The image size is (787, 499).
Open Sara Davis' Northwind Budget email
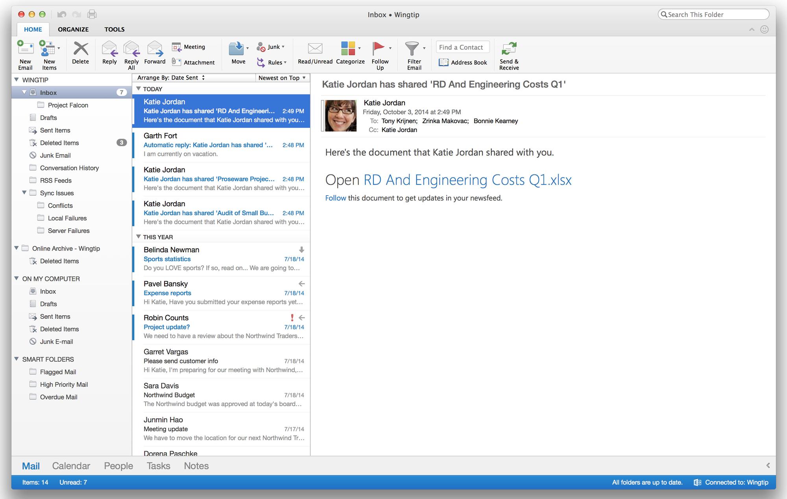pyautogui.click(x=221, y=395)
